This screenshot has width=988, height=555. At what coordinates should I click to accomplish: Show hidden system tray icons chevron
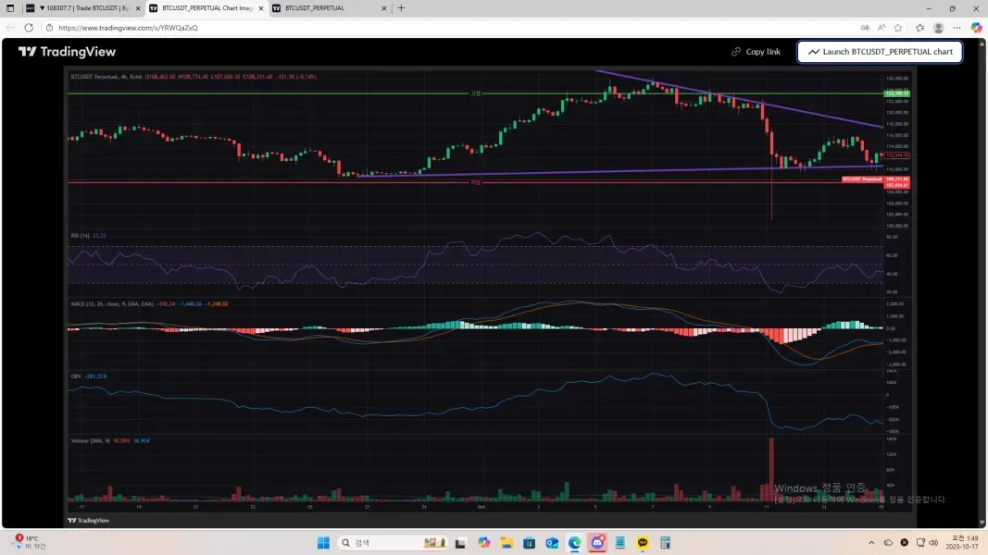click(x=871, y=542)
